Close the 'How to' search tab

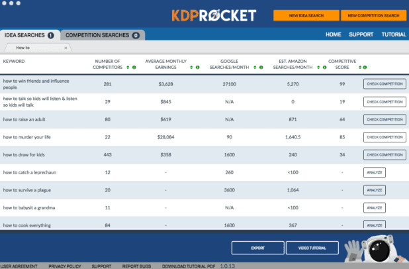tap(66, 48)
